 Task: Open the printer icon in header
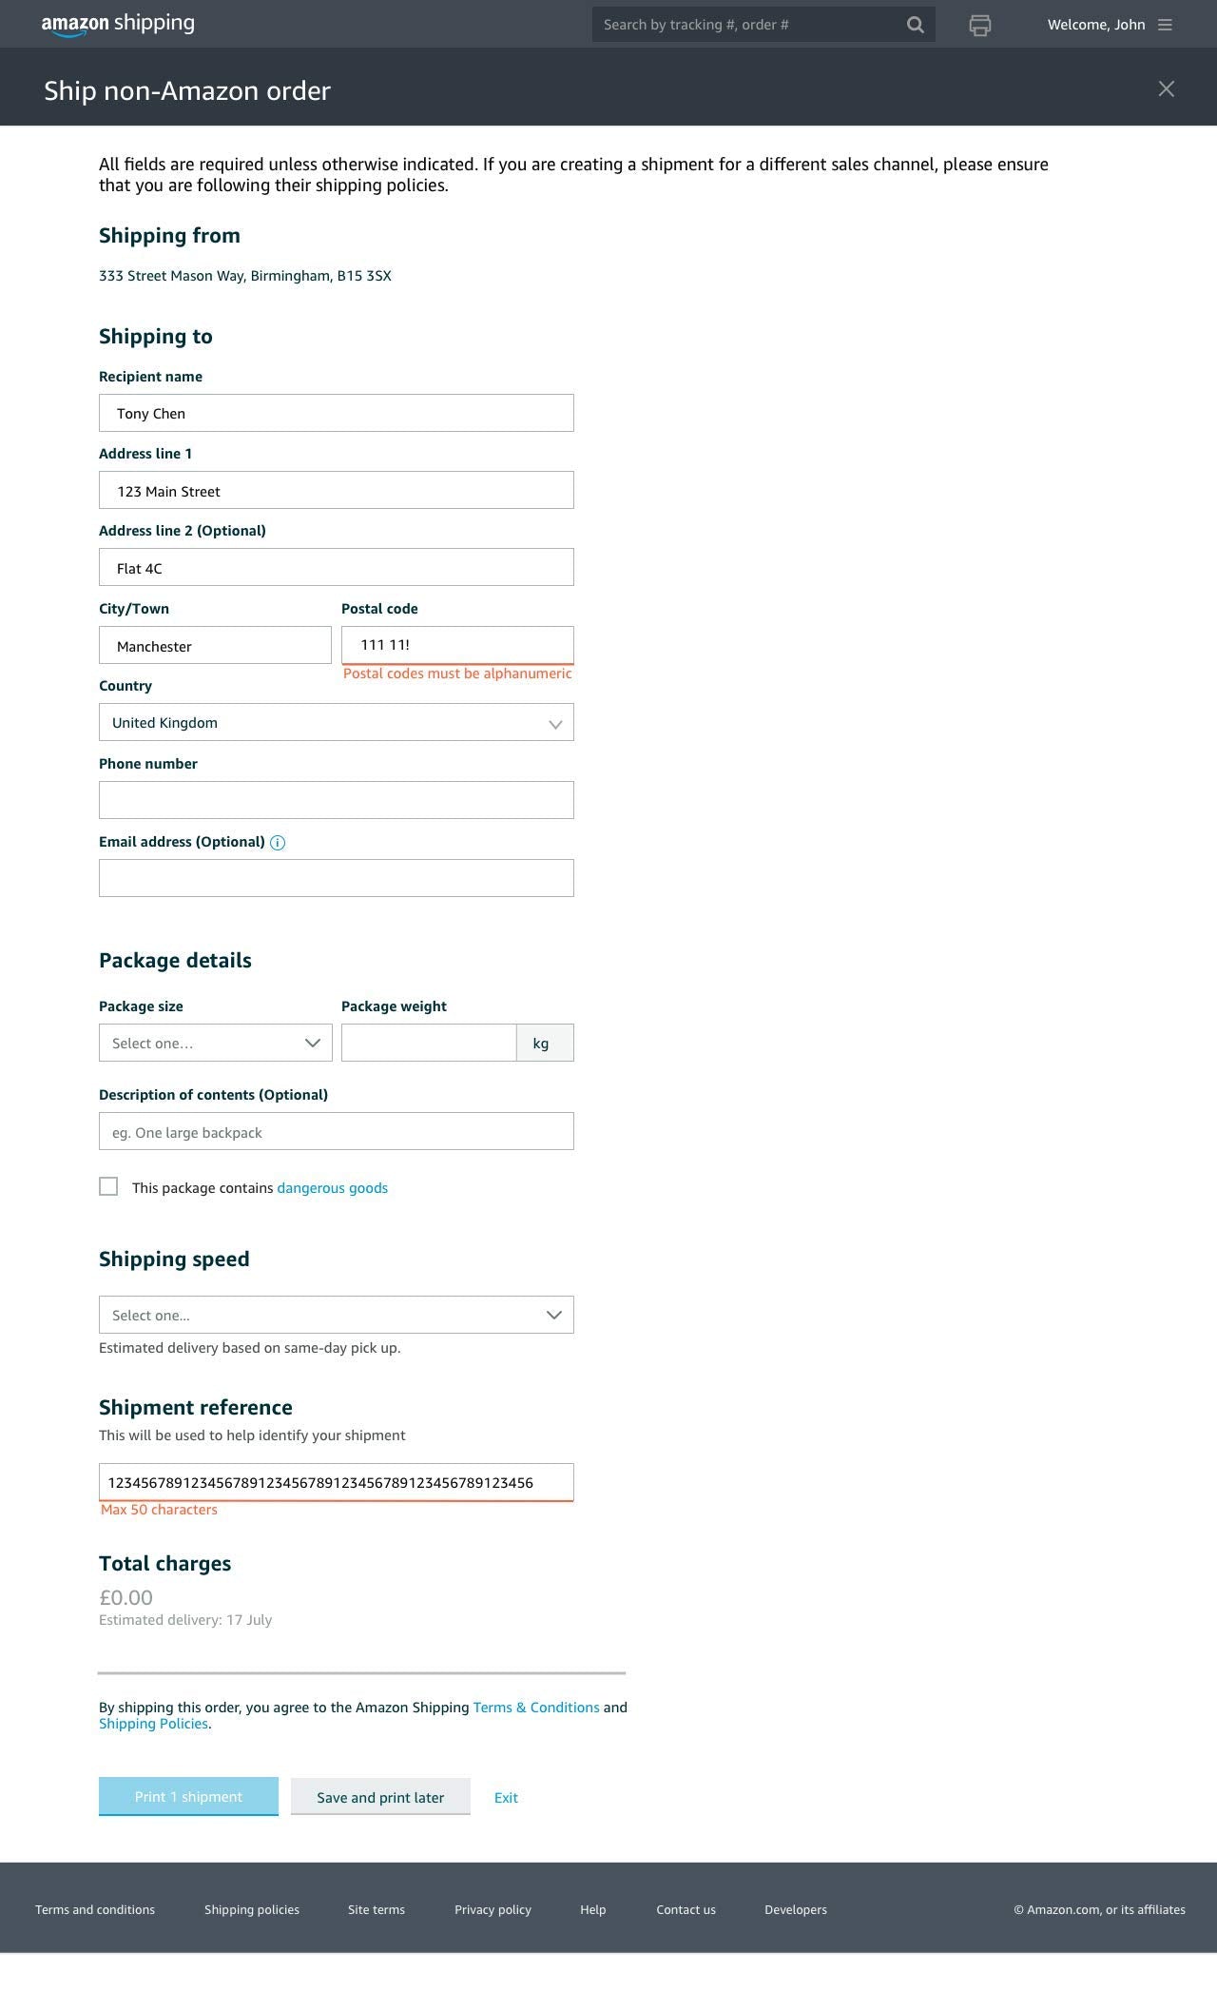980,25
